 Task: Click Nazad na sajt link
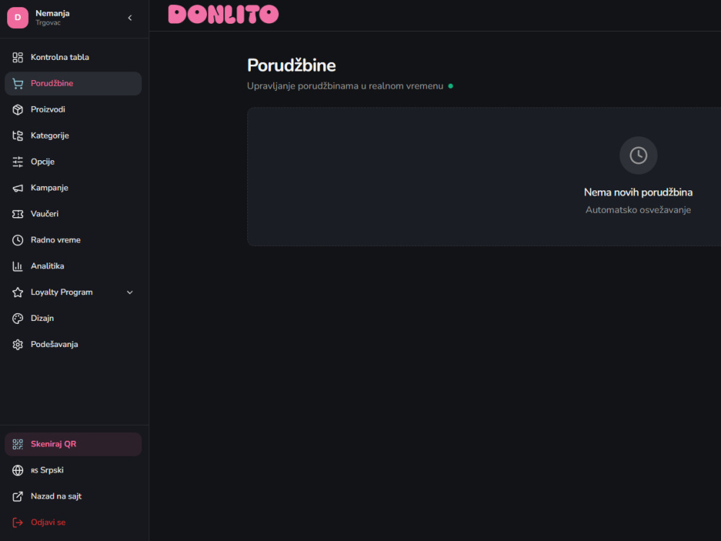pos(73,496)
